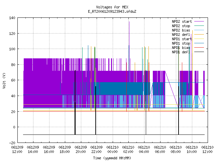Image resolution: width=214 pixels, height=161 pixels.
Task: Click the dark blue NPD1 stop legend line sample
Action: coord(199,43)
